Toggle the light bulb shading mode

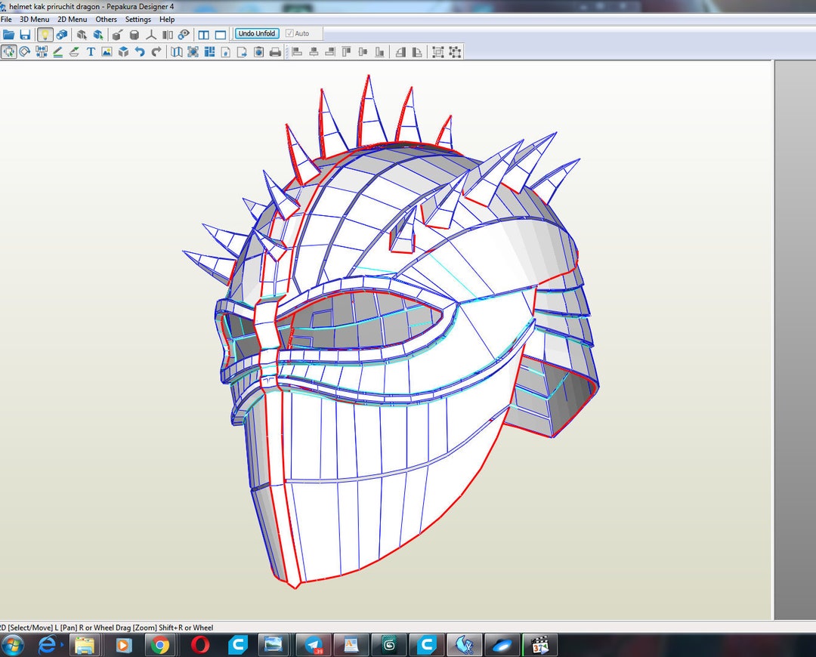coord(45,34)
